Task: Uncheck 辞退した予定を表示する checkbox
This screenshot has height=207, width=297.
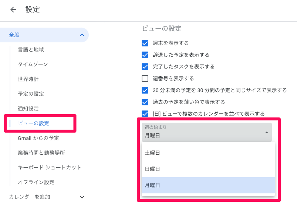Action: coord(145,55)
